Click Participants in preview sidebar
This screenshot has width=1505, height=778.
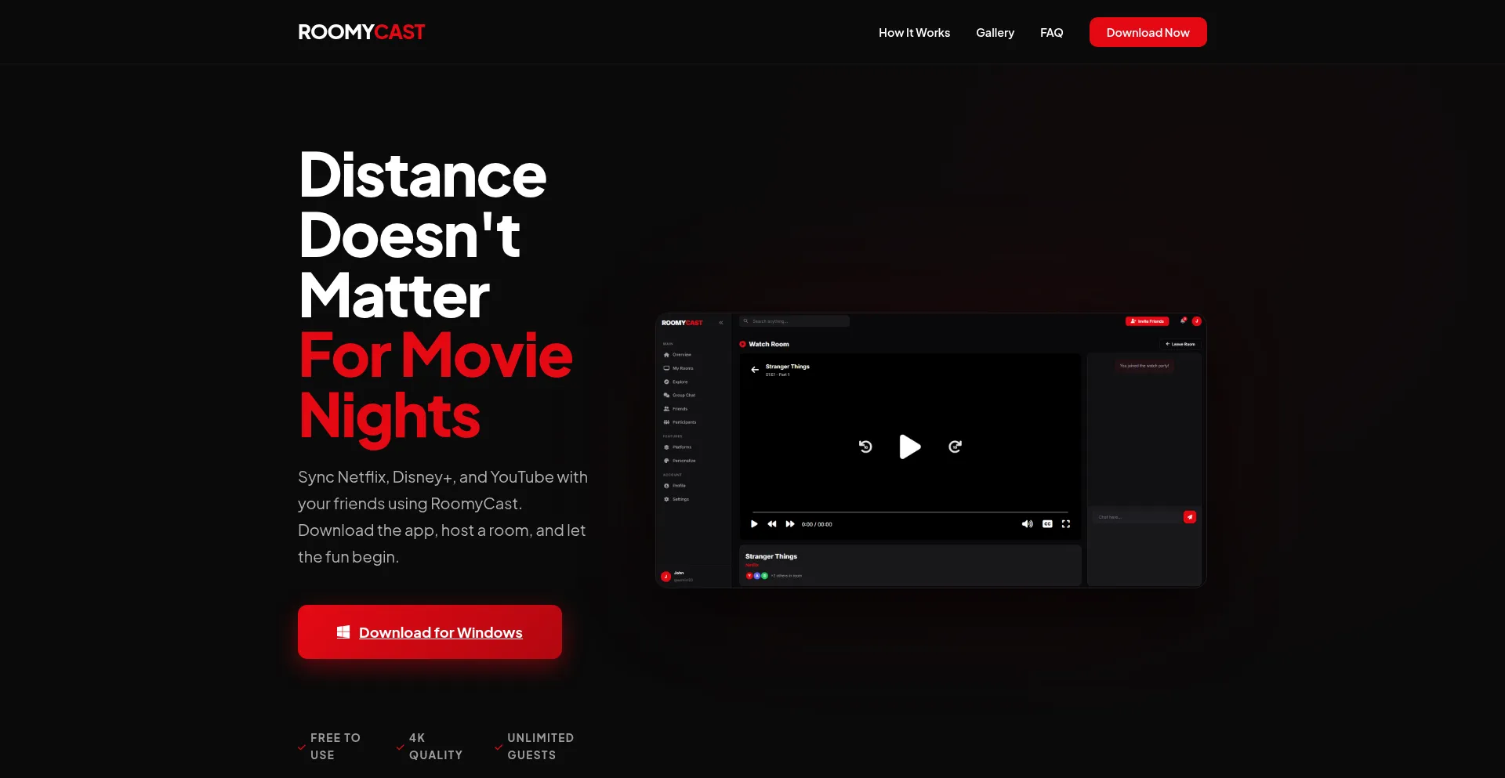[x=680, y=422]
